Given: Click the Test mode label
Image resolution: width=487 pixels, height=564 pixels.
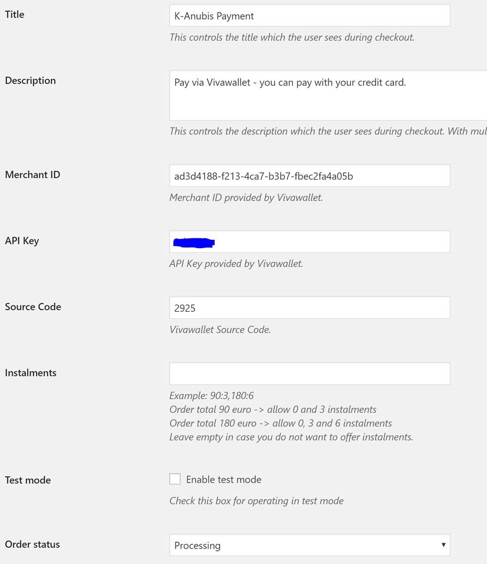Looking at the screenshot, I should pyautogui.click(x=27, y=480).
